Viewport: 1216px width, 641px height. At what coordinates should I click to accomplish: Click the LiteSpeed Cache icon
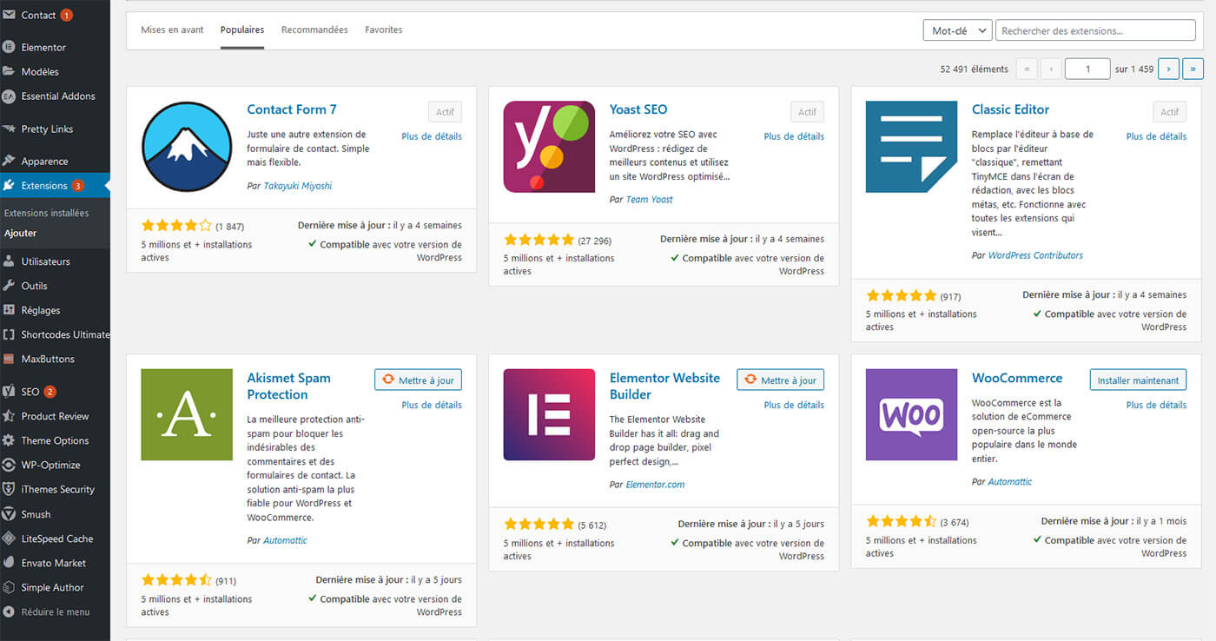[x=9, y=539]
